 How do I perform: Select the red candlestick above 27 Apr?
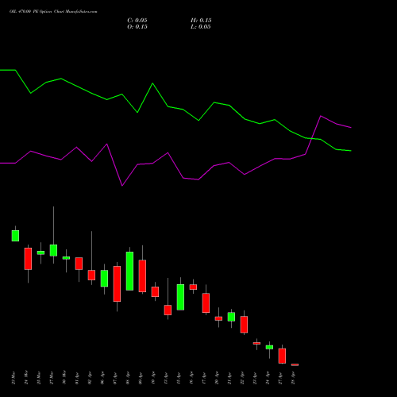[282, 356]
